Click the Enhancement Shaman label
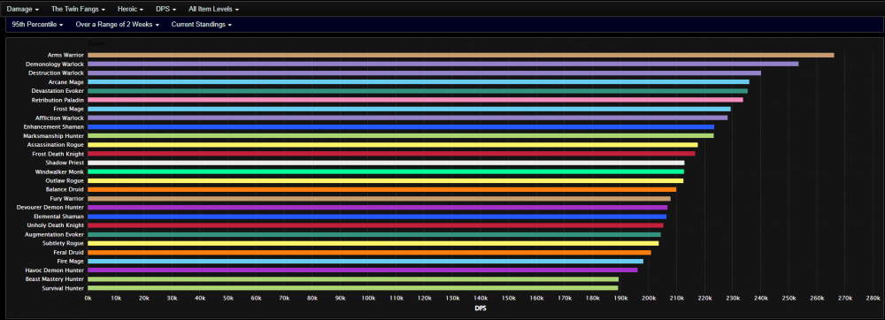The height and width of the screenshot is (320, 885). (x=55, y=126)
